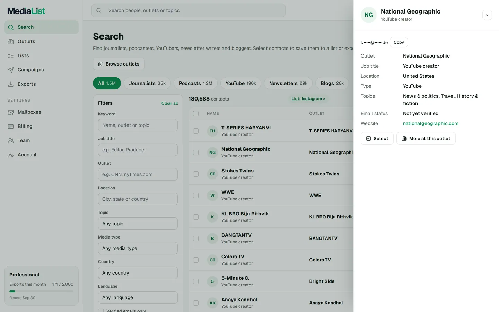Viewport: 499px width, 312px height.
Task: Open the Any topic dropdown
Action: click(x=138, y=224)
